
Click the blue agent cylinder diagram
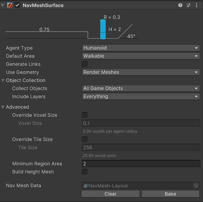(x=103, y=29)
